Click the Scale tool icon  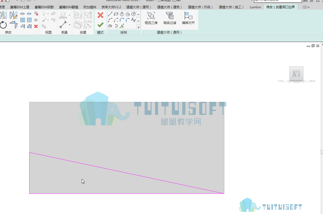[29, 20]
